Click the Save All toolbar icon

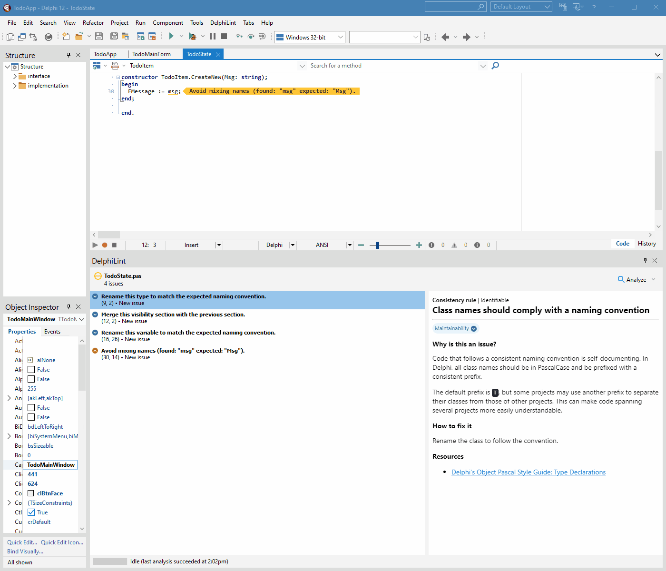(114, 37)
